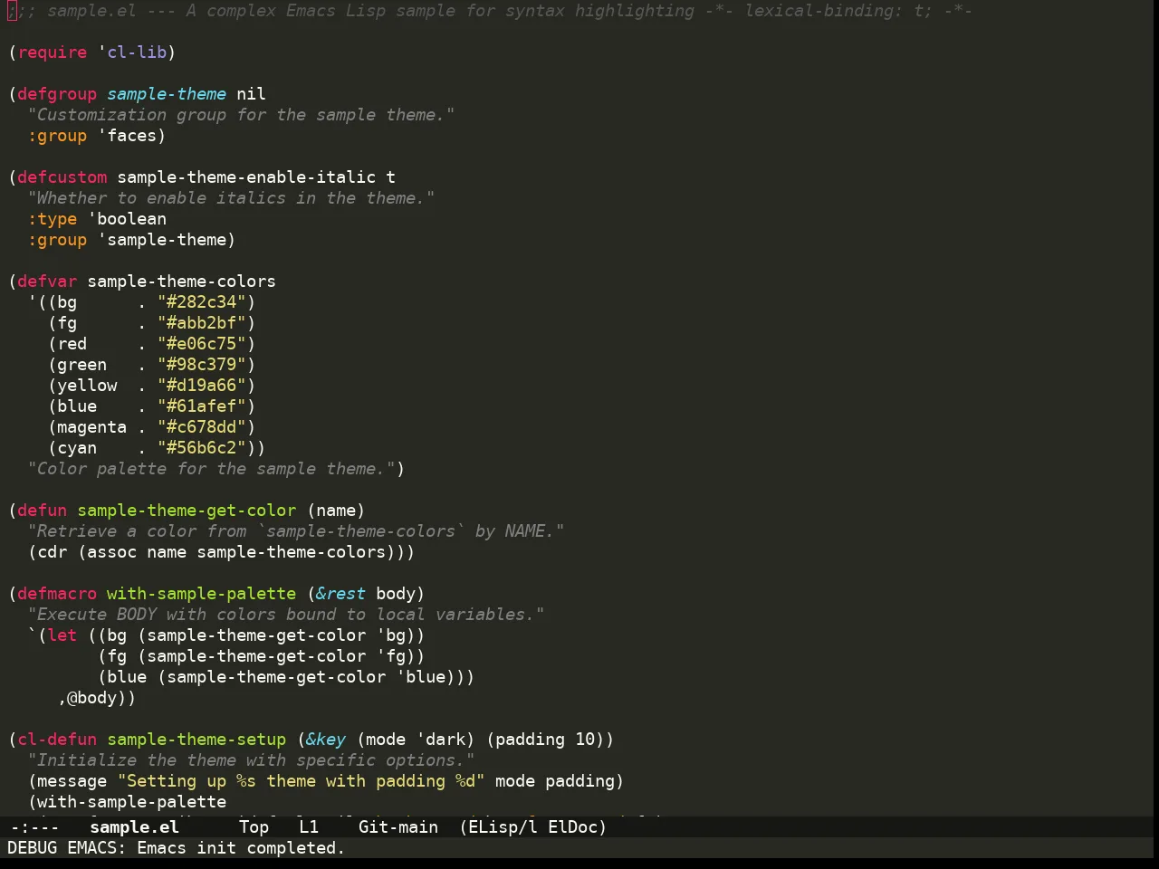Click the with-sample-palette macro name after defmacro
The image size is (1159, 869).
(201, 594)
